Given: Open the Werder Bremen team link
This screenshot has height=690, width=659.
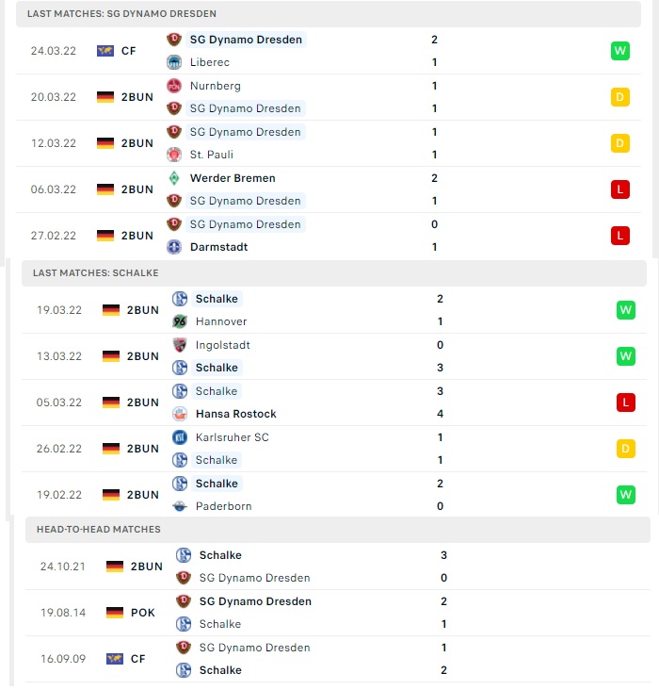Looking at the screenshot, I should coord(233,178).
